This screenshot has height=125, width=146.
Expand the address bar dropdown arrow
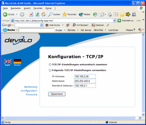pyautogui.click(x=114, y=21)
